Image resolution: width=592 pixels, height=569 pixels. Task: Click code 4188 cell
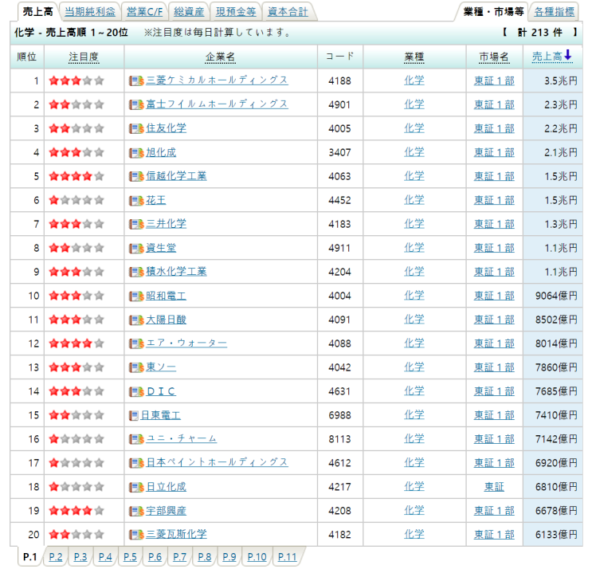pyautogui.click(x=339, y=80)
